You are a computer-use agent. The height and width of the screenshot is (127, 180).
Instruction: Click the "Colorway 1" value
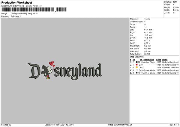tap(16, 16)
